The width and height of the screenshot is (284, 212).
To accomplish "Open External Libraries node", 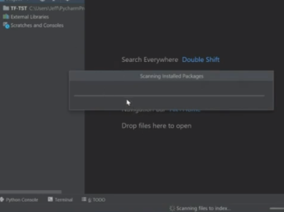I will 30,17.
